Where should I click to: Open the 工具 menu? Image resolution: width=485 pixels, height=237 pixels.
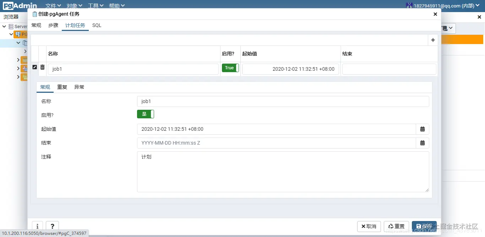click(x=96, y=6)
